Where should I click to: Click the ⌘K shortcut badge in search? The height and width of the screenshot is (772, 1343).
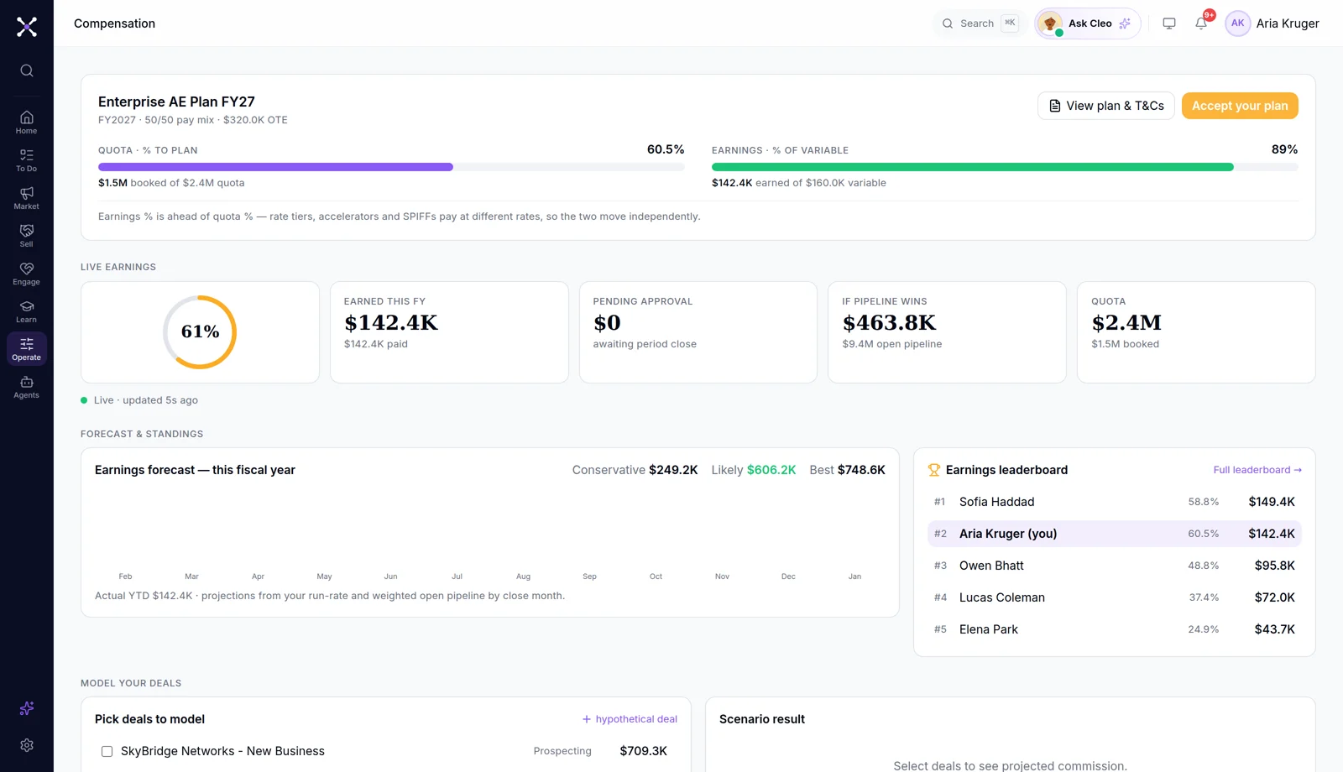[x=1010, y=23]
